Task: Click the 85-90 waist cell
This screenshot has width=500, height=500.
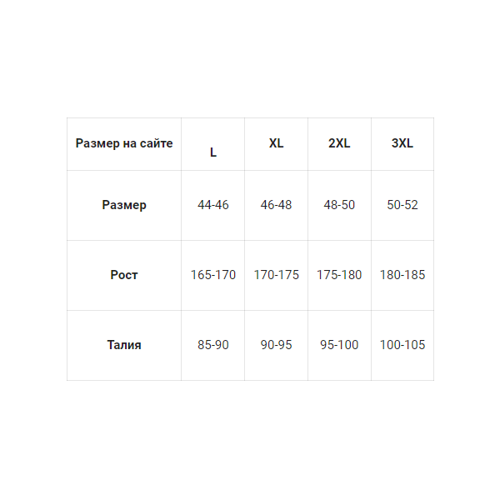Action: pos(213,345)
